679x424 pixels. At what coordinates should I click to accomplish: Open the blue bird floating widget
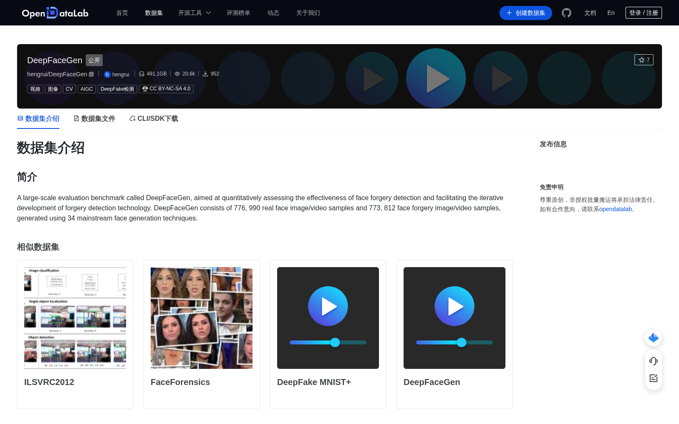pyautogui.click(x=654, y=338)
